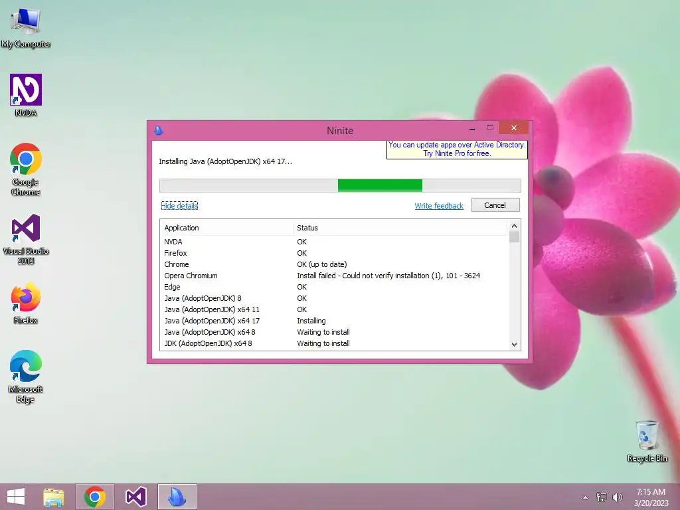Open the My Computer desktop icon
Screen dimensions: 680x510
tap(26, 28)
